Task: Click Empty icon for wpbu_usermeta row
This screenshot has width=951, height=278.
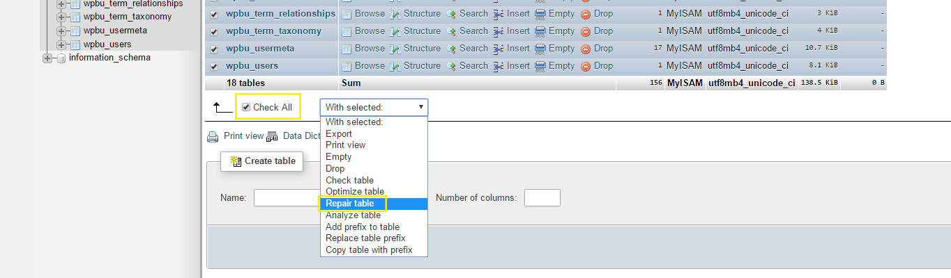Action: (x=540, y=49)
